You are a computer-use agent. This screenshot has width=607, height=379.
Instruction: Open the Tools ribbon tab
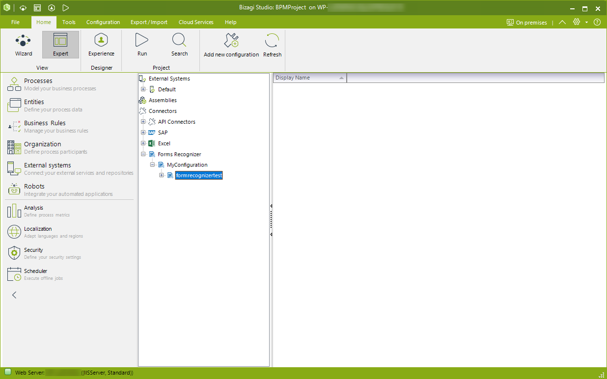point(69,22)
